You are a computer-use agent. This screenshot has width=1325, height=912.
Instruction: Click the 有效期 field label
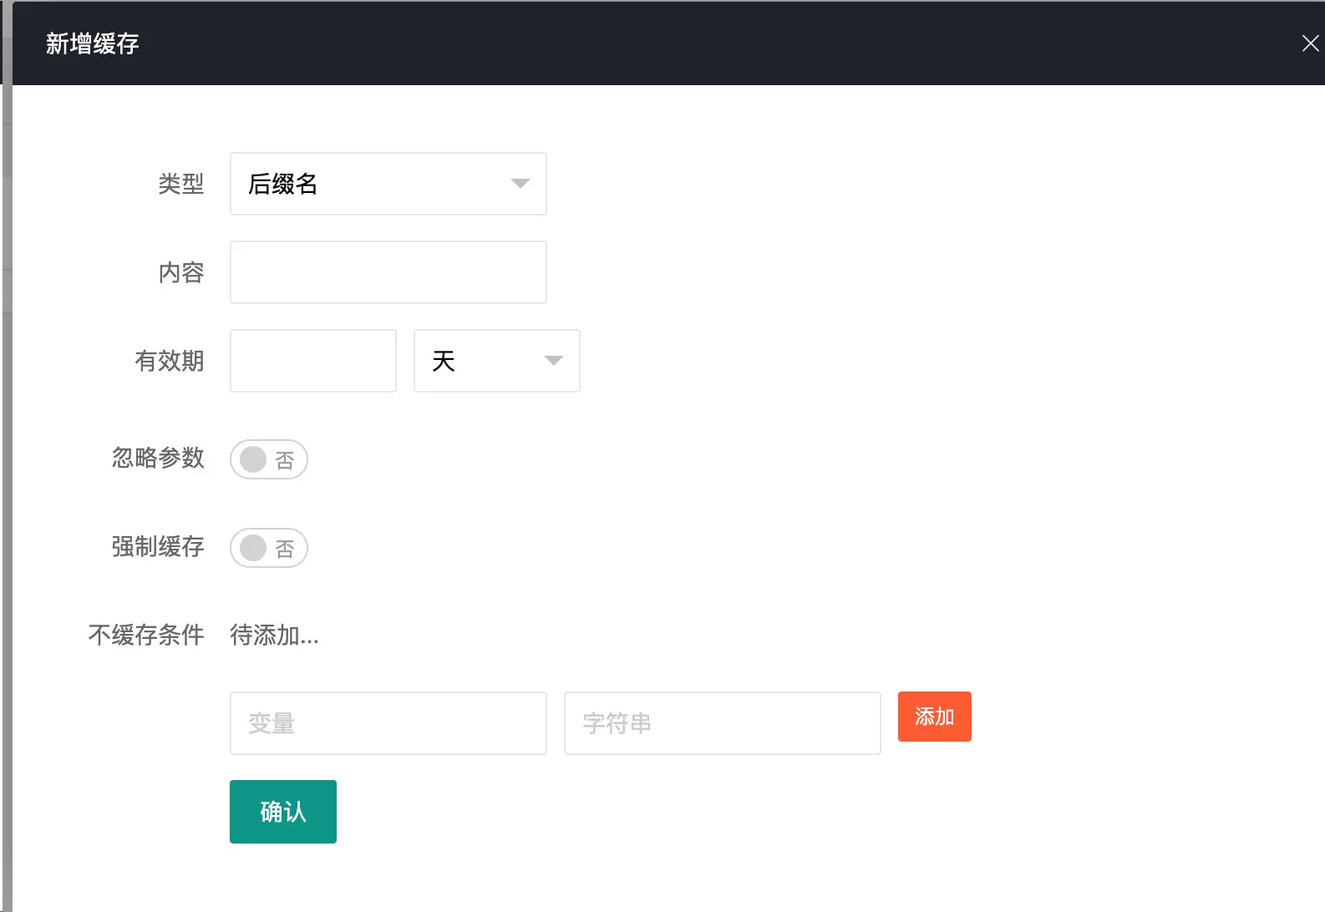(x=169, y=361)
